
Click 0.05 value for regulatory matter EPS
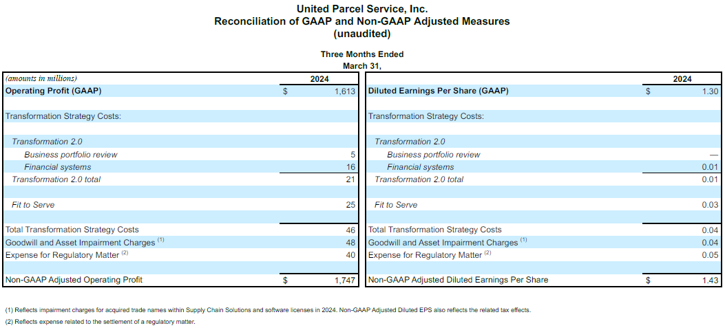[x=711, y=255]
